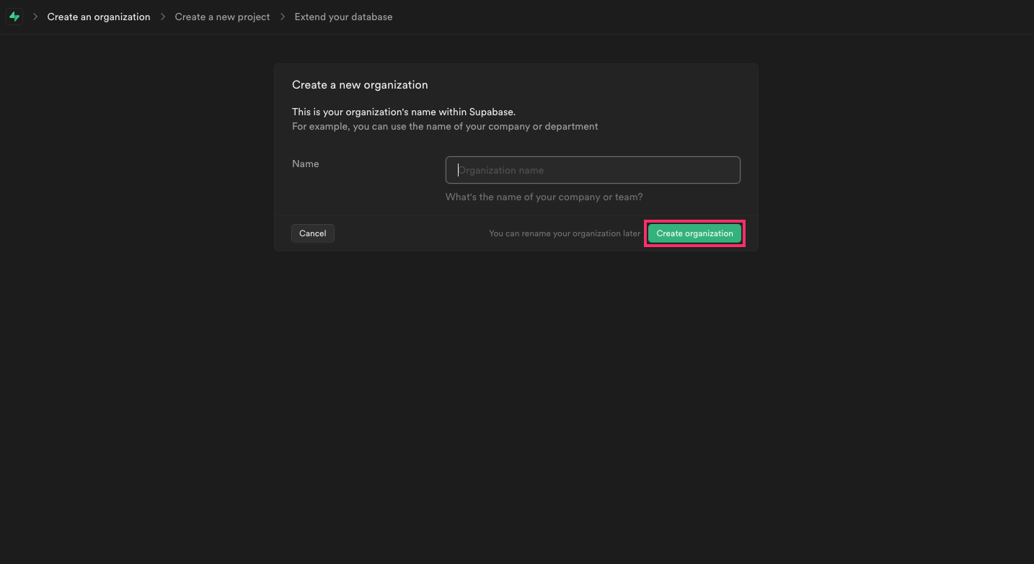1034x564 pixels.
Task: Click the chevron before "Extend your database"
Action: tap(283, 17)
